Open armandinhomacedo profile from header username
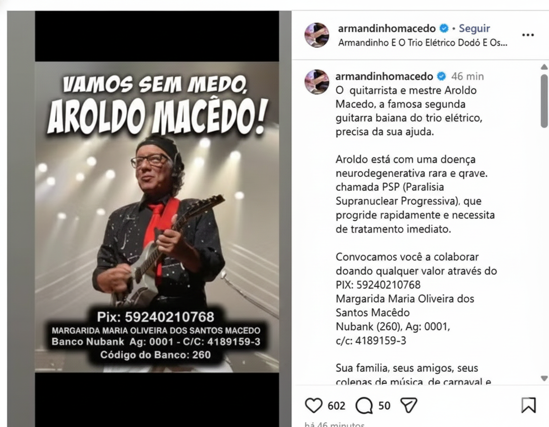Image resolution: width=549 pixels, height=427 pixels. (x=386, y=28)
